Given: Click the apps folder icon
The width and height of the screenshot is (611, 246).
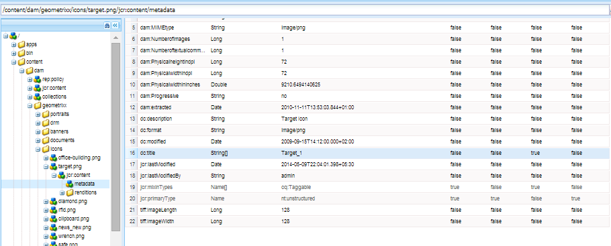Looking at the screenshot, I should pyautogui.click(x=21, y=44).
